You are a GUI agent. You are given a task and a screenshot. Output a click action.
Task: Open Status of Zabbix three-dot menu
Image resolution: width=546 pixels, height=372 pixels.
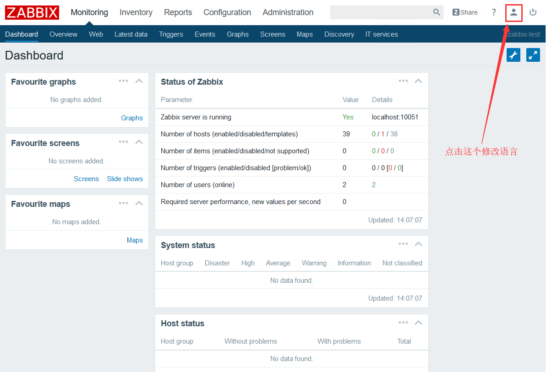pos(403,81)
